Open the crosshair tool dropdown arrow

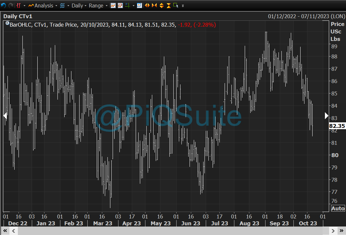(x=133, y=6)
